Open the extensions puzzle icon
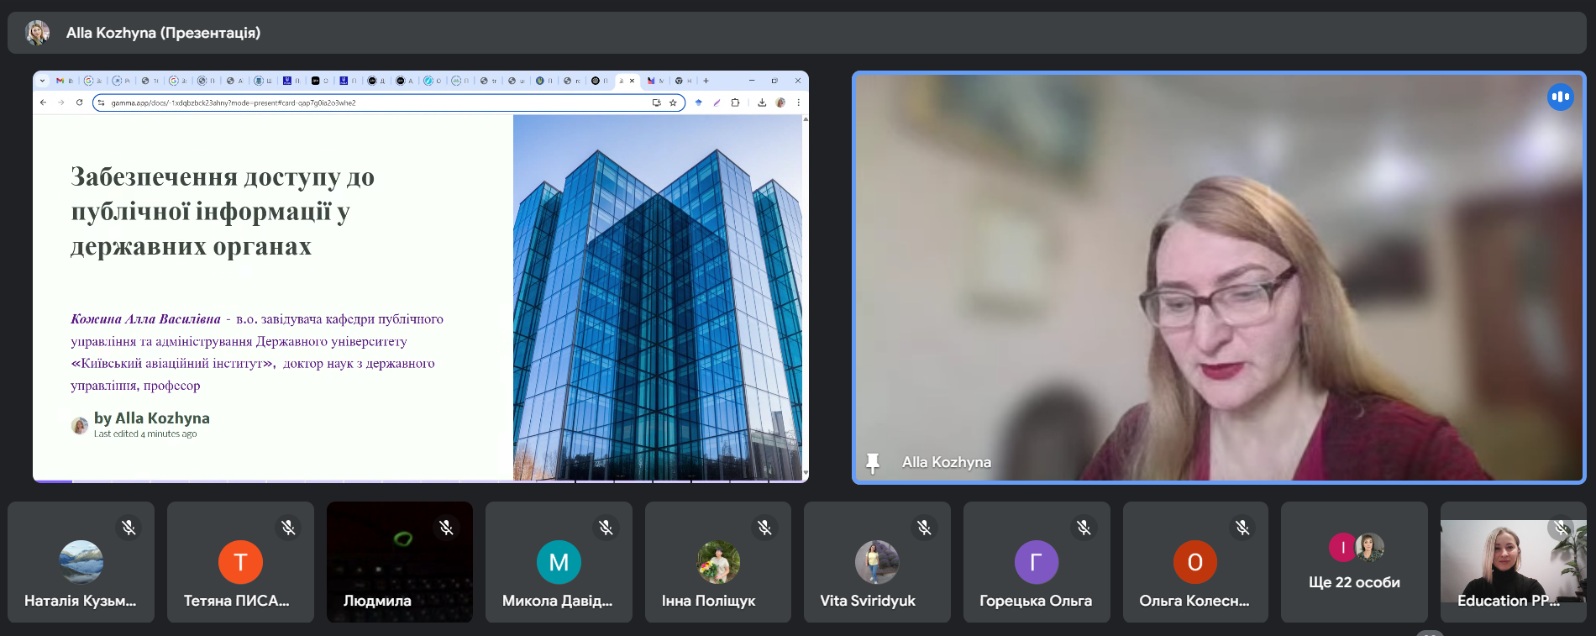 point(735,102)
